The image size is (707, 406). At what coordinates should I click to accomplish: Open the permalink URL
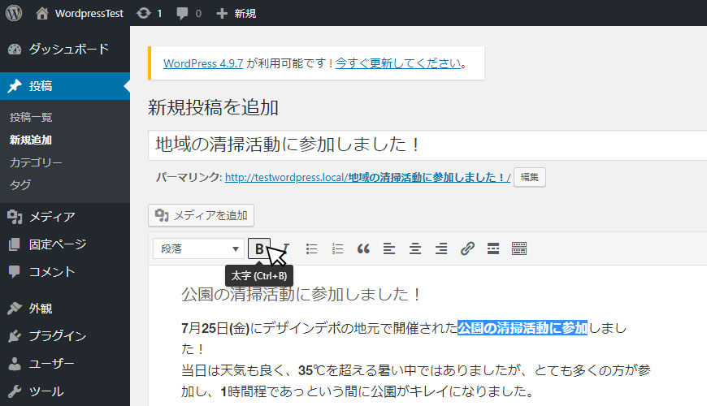coord(367,178)
